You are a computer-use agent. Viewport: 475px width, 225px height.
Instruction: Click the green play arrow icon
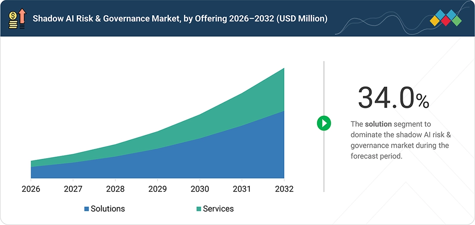tap(324, 123)
